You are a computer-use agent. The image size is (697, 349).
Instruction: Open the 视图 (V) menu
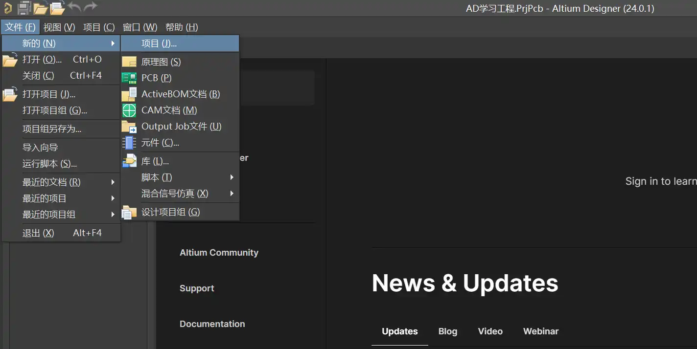(59, 27)
